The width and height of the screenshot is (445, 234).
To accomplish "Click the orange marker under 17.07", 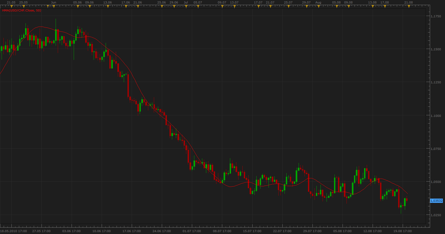I will tap(258, 6).
